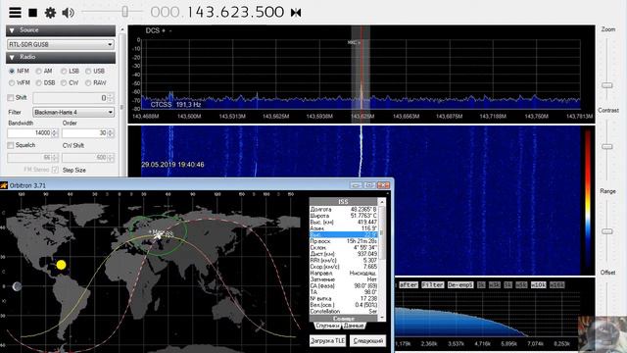
Task: Click the Contrast slider handle
Action: pos(607,147)
